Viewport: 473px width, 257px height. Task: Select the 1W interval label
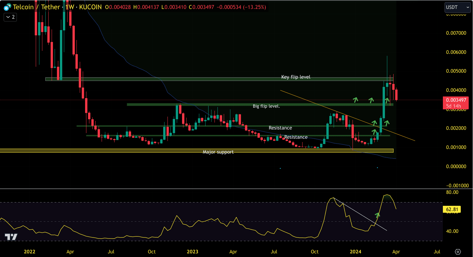[x=70, y=7]
